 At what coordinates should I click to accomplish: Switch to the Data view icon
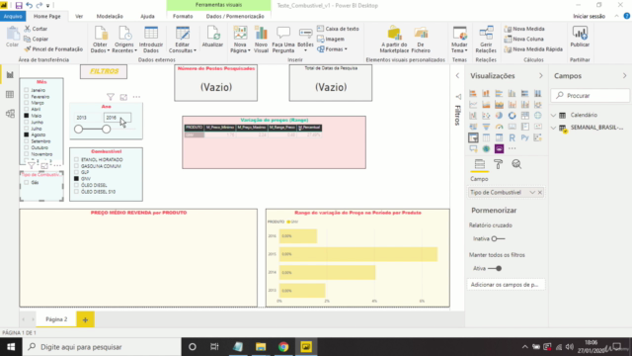tap(10, 95)
